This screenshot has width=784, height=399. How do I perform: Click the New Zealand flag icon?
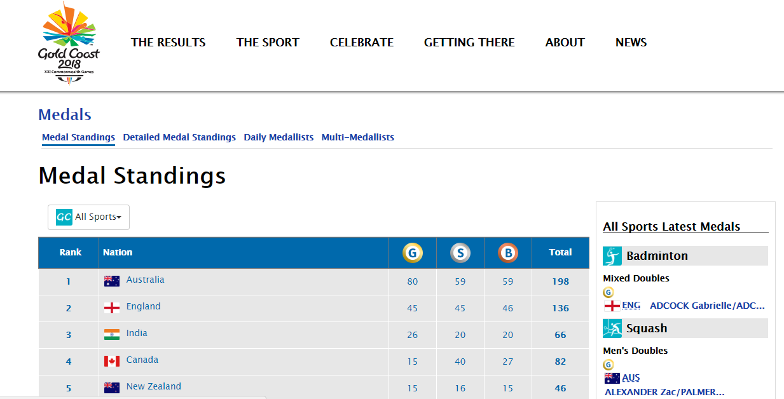(112, 388)
